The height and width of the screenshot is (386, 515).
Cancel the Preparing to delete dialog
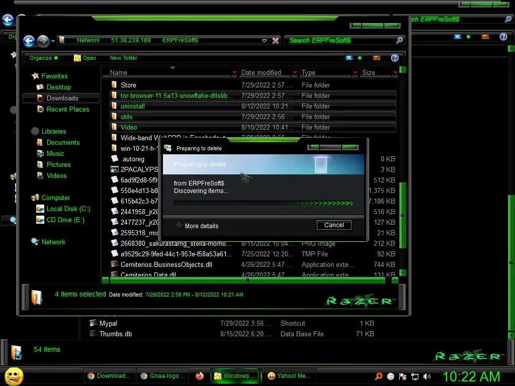tap(334, 225)
